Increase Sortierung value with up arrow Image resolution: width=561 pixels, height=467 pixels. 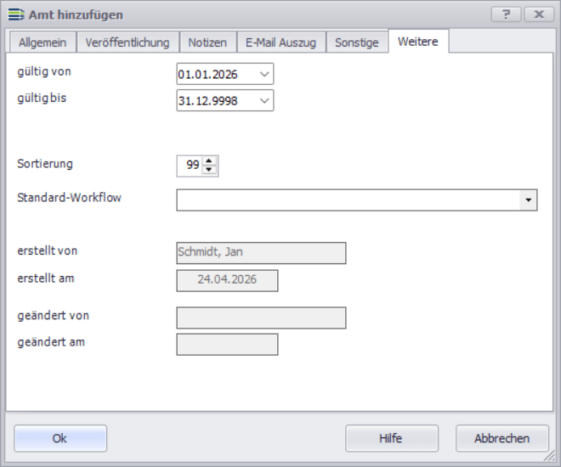pyautogui.click(x=210, y=160)
